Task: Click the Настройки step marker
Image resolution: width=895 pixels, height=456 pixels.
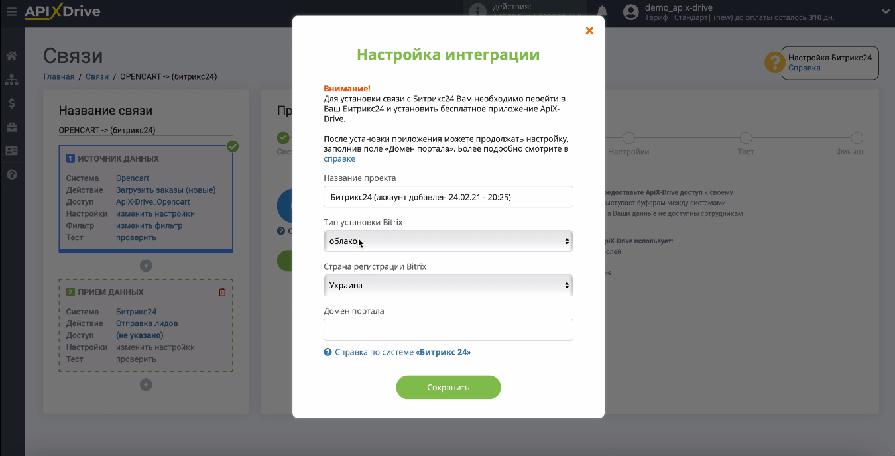Action: [x=628, y=138]
